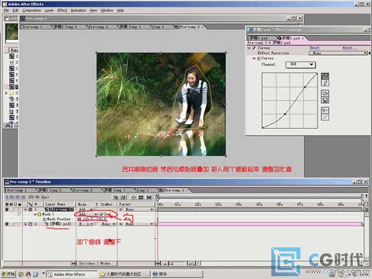Click Reset link for the Curves effect
Image resolution: width=372 pixels, height=279 pixels.
pos(314,48)
